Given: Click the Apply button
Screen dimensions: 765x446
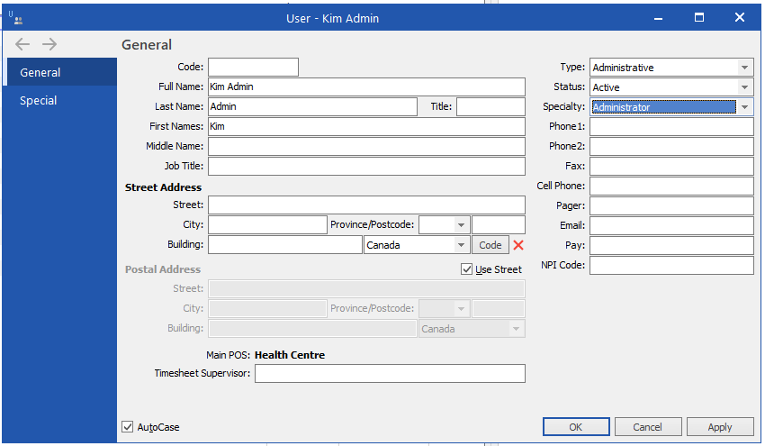Looking at the screenshot, I should pyautogui.click(x=720, y=427).
